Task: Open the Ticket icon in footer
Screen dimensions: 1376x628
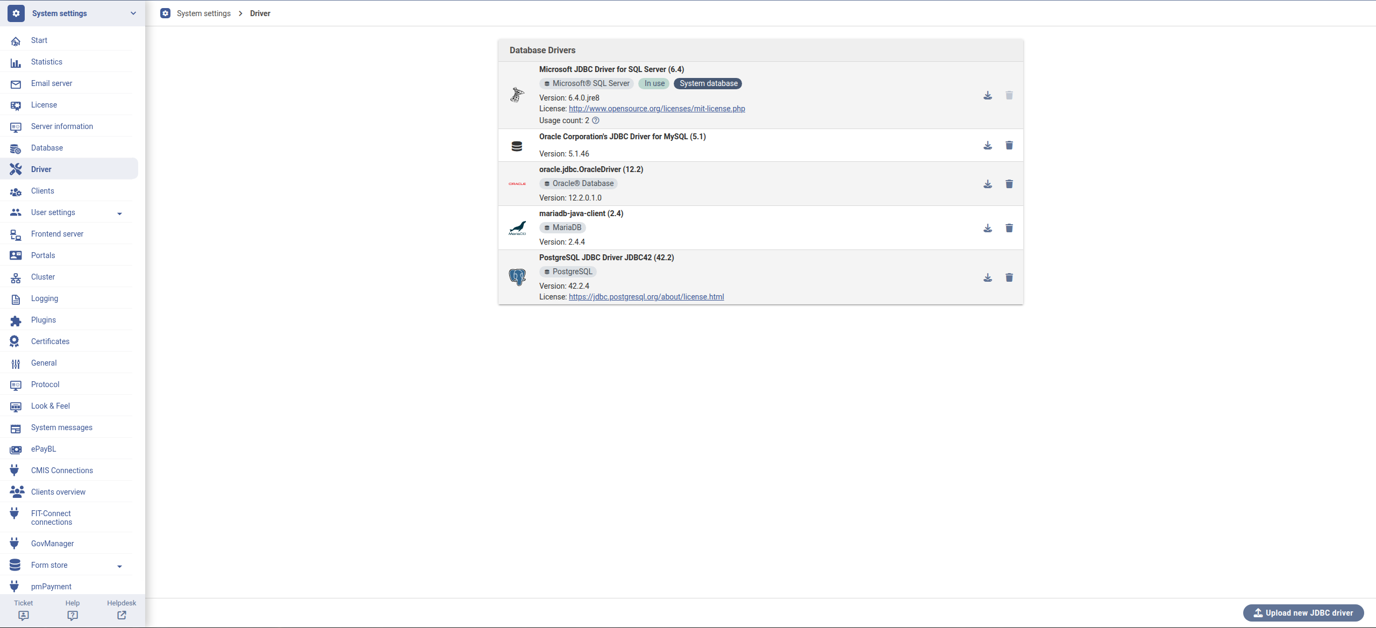Action: click(23, 615)
